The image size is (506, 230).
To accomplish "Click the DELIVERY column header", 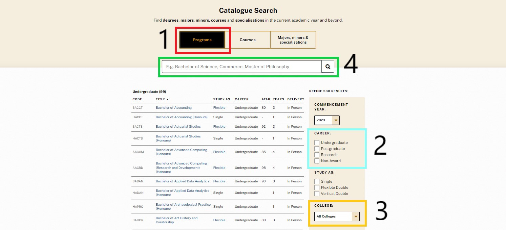I will [296, 99].
